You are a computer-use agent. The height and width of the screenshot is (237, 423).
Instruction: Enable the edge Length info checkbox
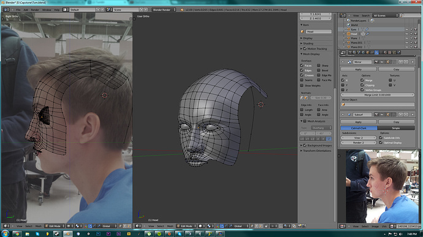(x=302, y=110)
